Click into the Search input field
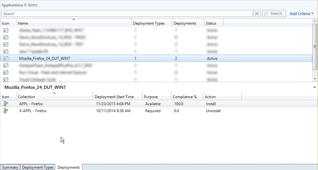Image resolution: width=318 pixels, height=170 pixels. 127,13
